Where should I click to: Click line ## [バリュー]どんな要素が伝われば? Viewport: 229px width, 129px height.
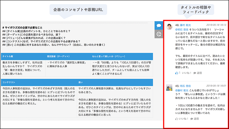point(34,38)
